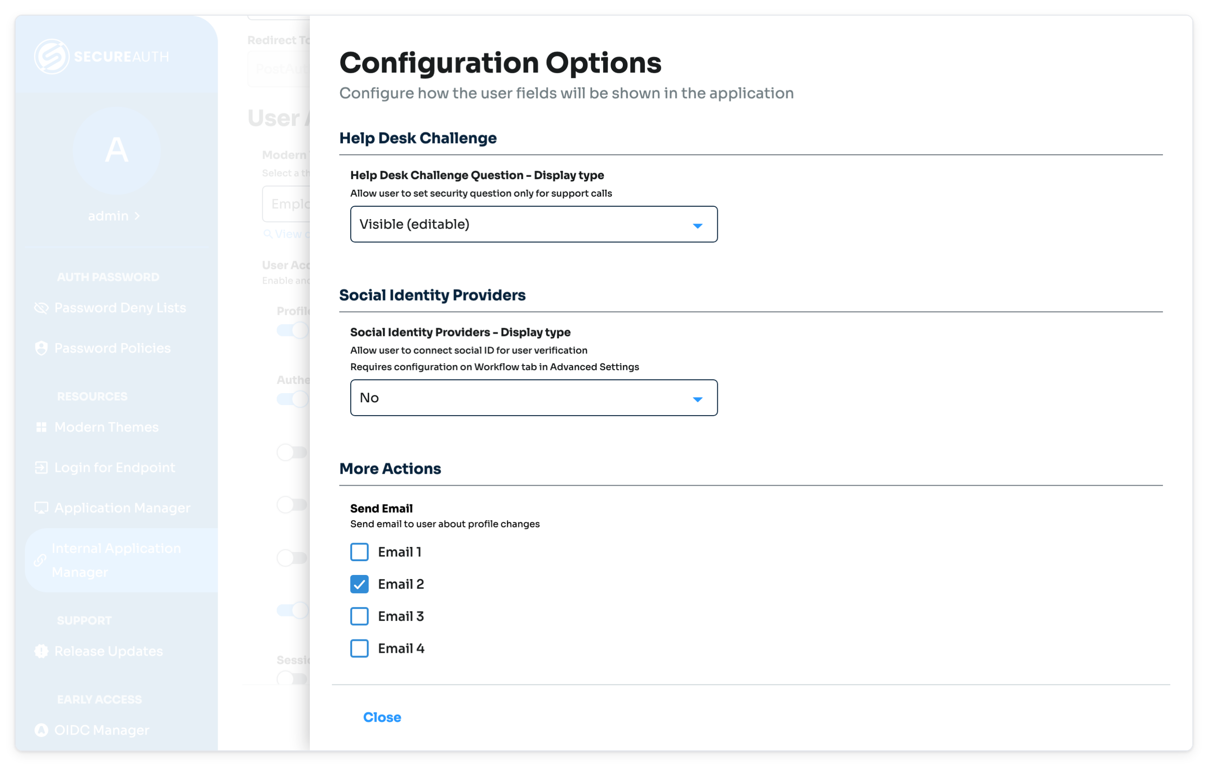Click the arrow on the Visible (editable) dropdown
The height and width of the screenshot is (766, 1208).
(x=697, y=226)
